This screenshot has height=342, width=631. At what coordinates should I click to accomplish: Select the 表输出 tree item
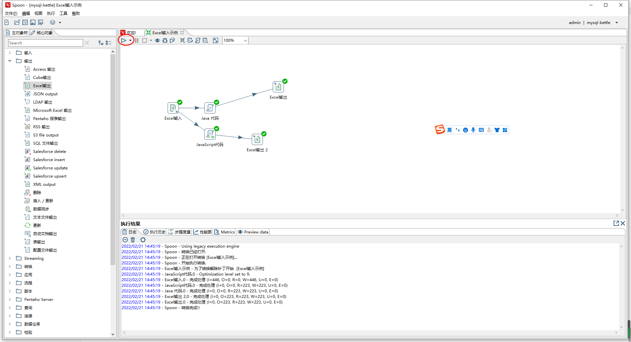pyautogui.click(x=39, y=242)
